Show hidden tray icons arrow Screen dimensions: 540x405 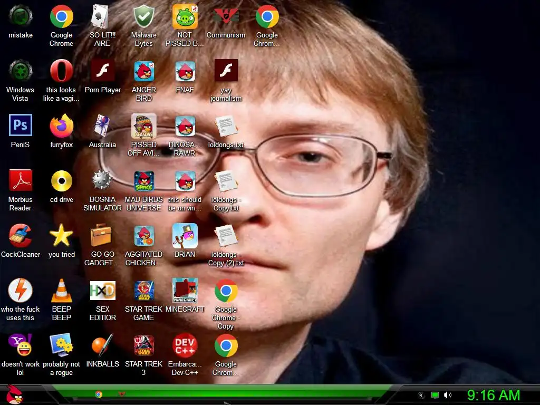[x=421, y=396]
